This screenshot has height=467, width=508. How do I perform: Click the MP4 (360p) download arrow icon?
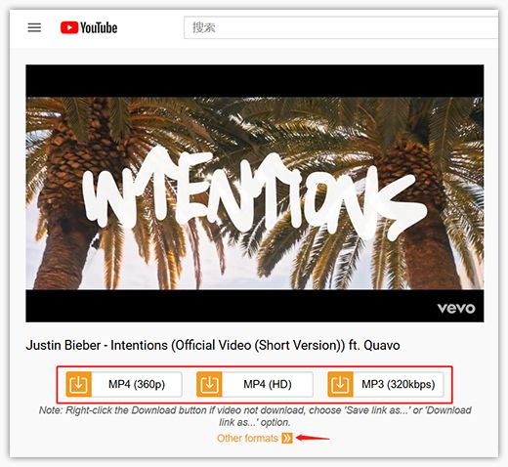(x=78, y=385)
